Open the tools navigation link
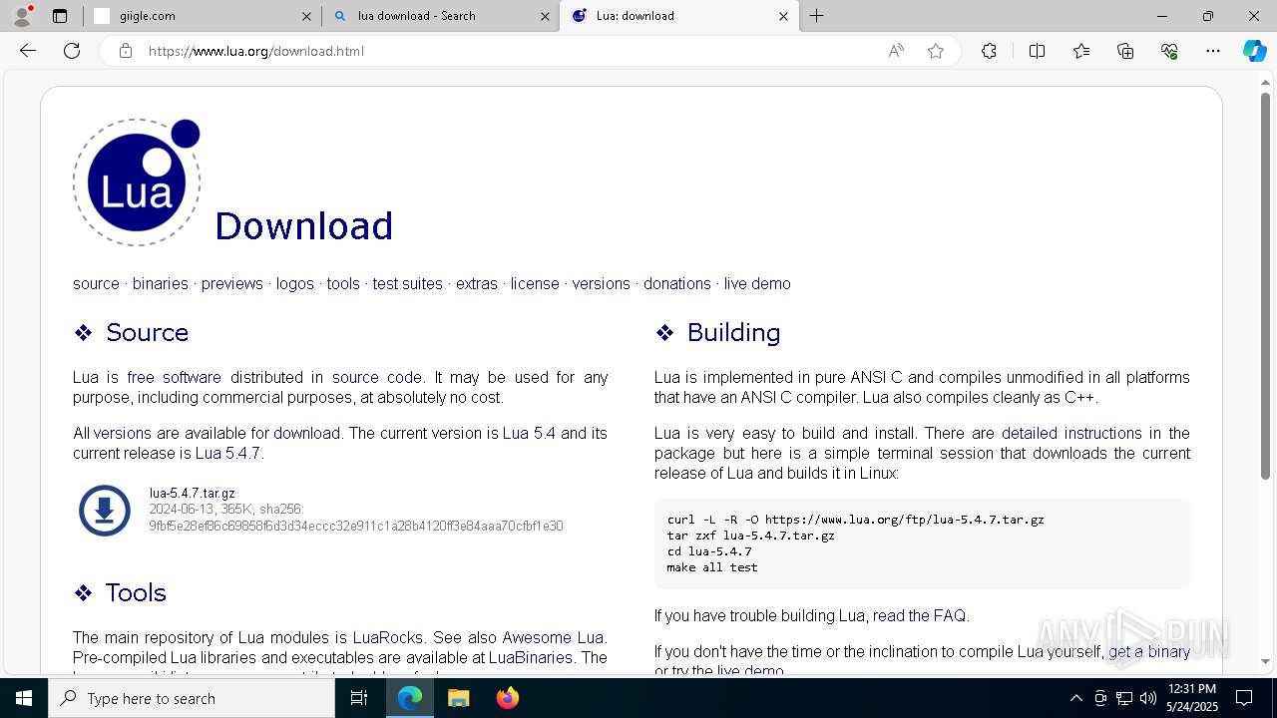 [343, 283]
